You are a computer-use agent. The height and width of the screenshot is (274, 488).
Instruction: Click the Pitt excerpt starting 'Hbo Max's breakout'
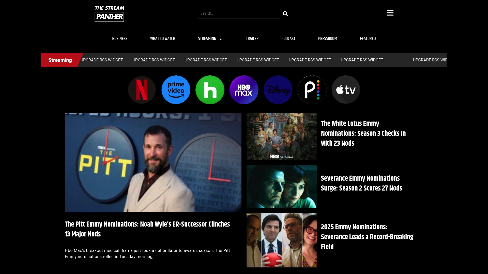pyautogui.click(x=147, y=253)
